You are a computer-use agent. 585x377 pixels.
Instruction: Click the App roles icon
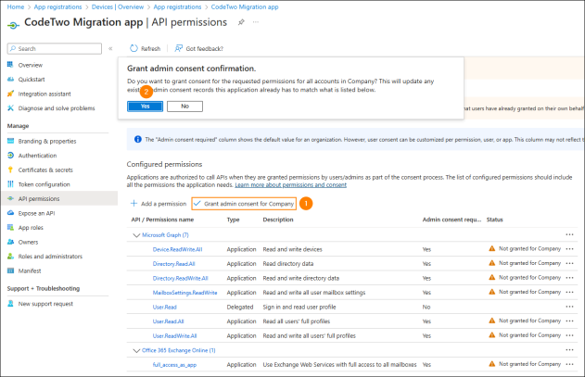point(10,228)
